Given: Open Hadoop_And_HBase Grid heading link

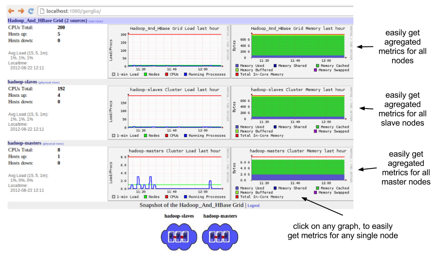Looking at the screenshot, I should point(47,20).
